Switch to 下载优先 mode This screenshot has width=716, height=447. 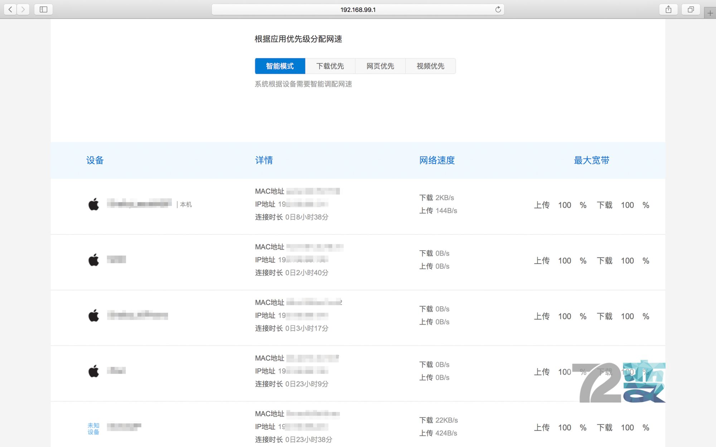(x=330, y=66)
